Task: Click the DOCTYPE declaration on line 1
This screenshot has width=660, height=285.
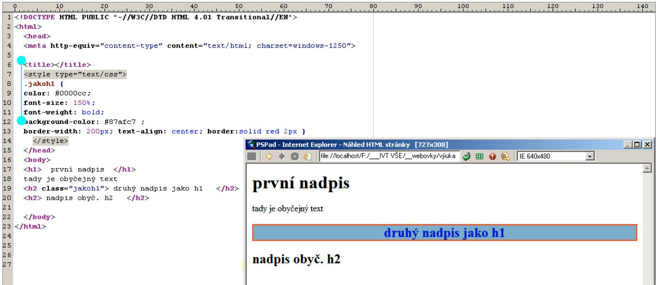Action: point(156,17)
